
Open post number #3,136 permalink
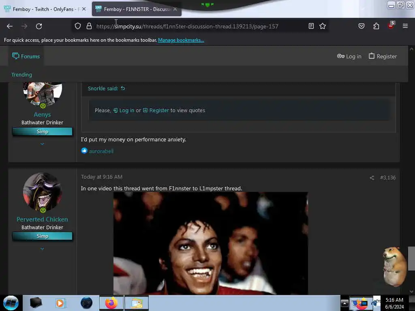click(x=388, y=177)
